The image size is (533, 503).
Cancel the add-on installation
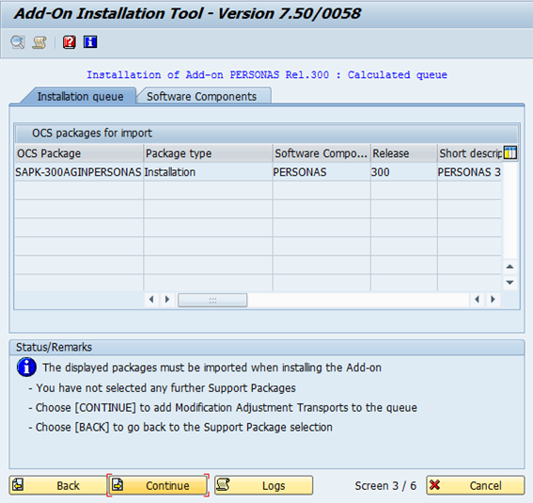click(476, 485)
